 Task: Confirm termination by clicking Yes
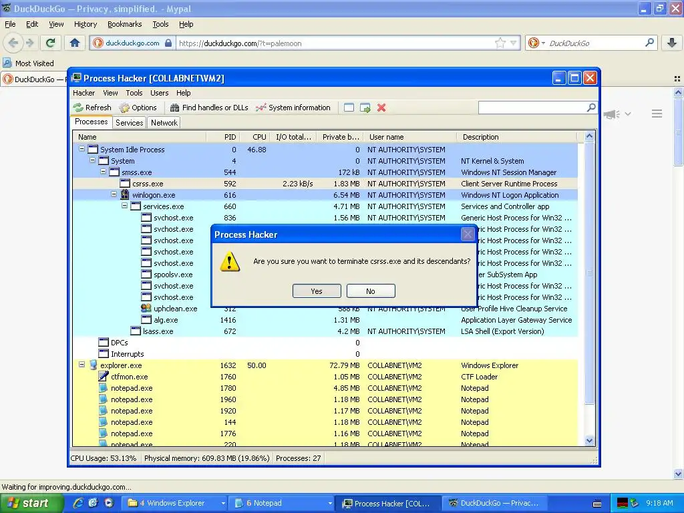(x=317, y=291)
